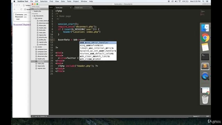
Task: Open Finder from the dock
Action: 205,28
